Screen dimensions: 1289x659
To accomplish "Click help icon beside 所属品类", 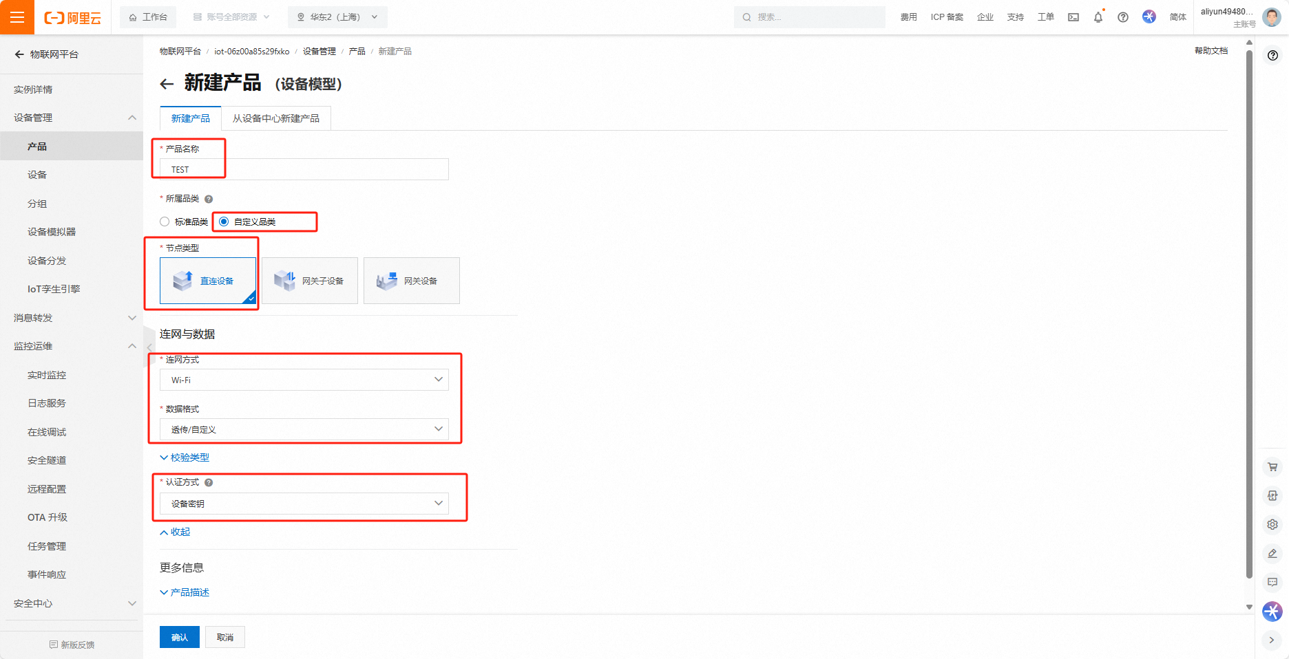I will 209,199.
